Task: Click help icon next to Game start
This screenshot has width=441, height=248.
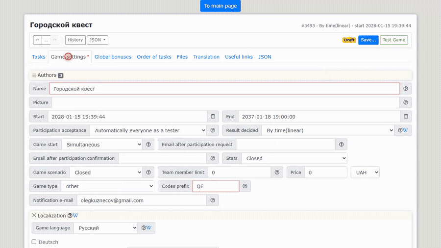Action: pyautogui.click(x=148, y=144)
